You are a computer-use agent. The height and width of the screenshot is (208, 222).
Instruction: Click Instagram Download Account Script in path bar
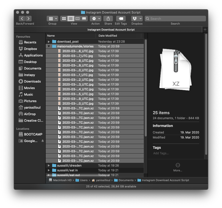click(163, 180)
